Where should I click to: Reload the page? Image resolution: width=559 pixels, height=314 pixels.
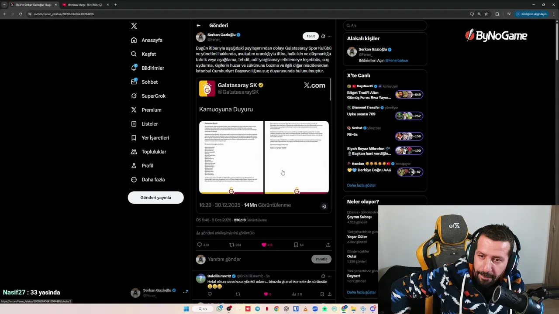(x=20, y=14)
